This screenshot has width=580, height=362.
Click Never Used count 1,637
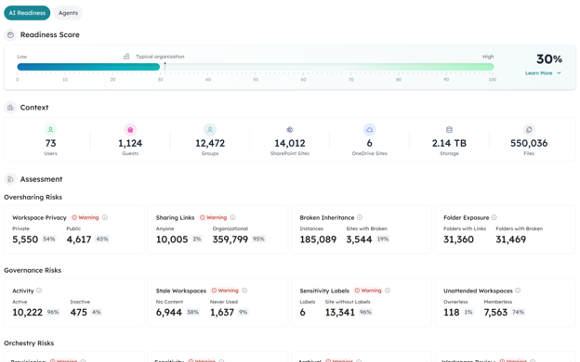(222, 313)
